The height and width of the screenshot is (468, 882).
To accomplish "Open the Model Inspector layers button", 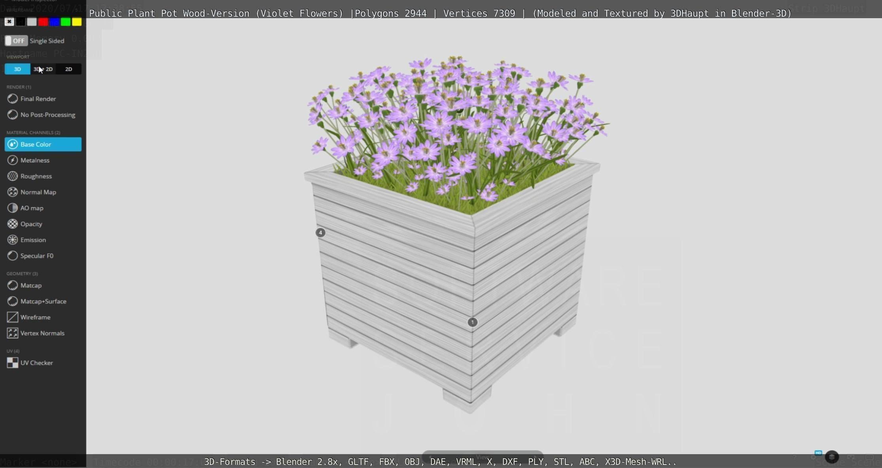I will tap(832, 457).
